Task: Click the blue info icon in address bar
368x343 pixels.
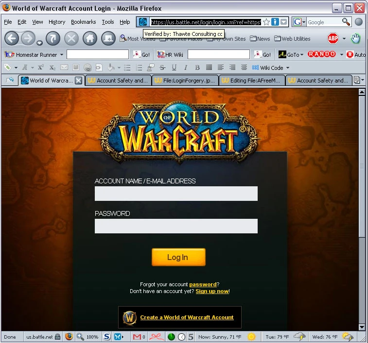Action: [275, 22]
